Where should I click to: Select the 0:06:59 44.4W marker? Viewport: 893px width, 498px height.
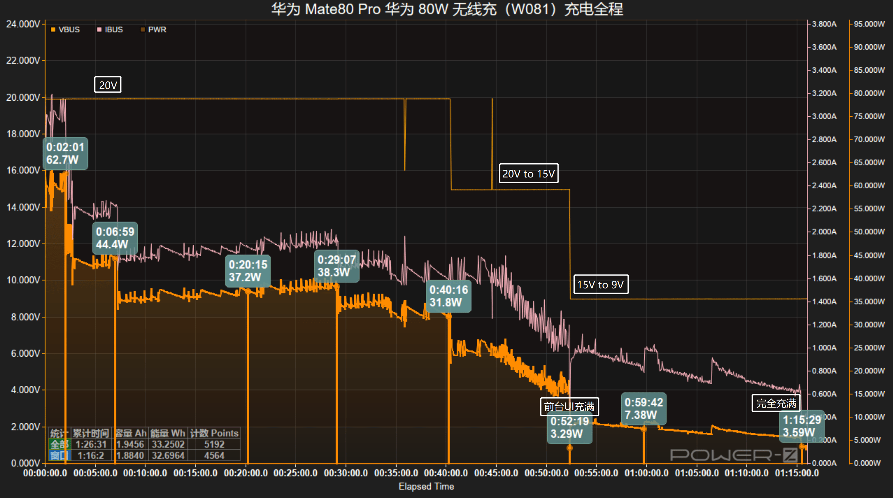point(115,238)
